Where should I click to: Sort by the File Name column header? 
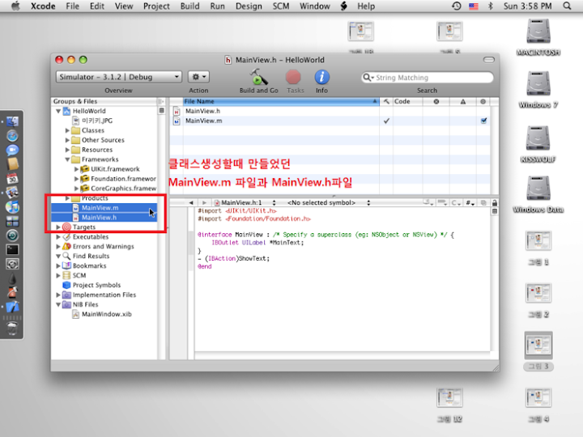pos(281,101)
